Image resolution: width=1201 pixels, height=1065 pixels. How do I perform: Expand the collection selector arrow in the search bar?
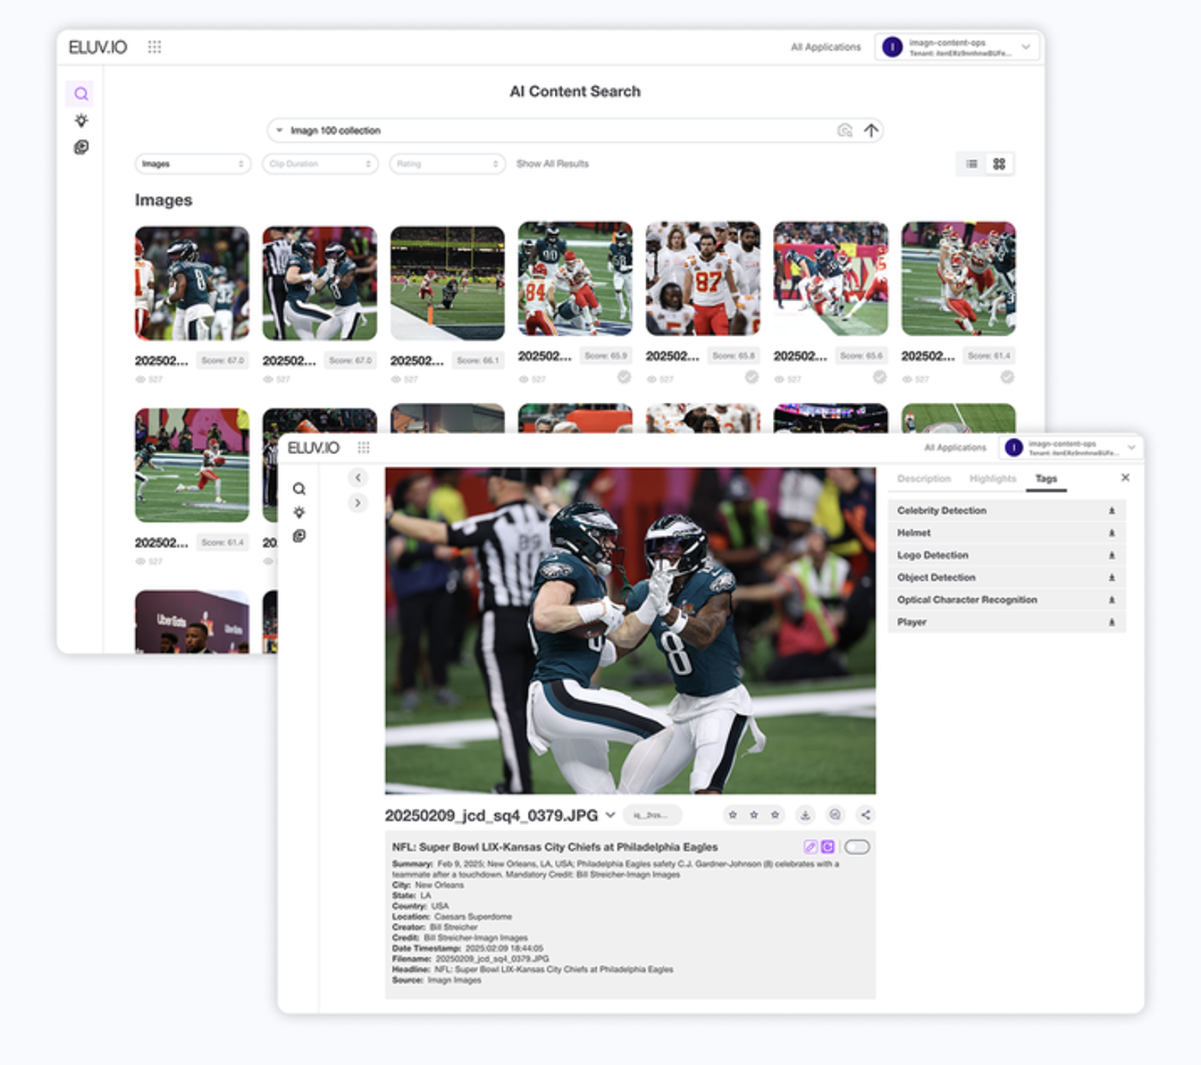pyautogui.click(x=280, y=130)
